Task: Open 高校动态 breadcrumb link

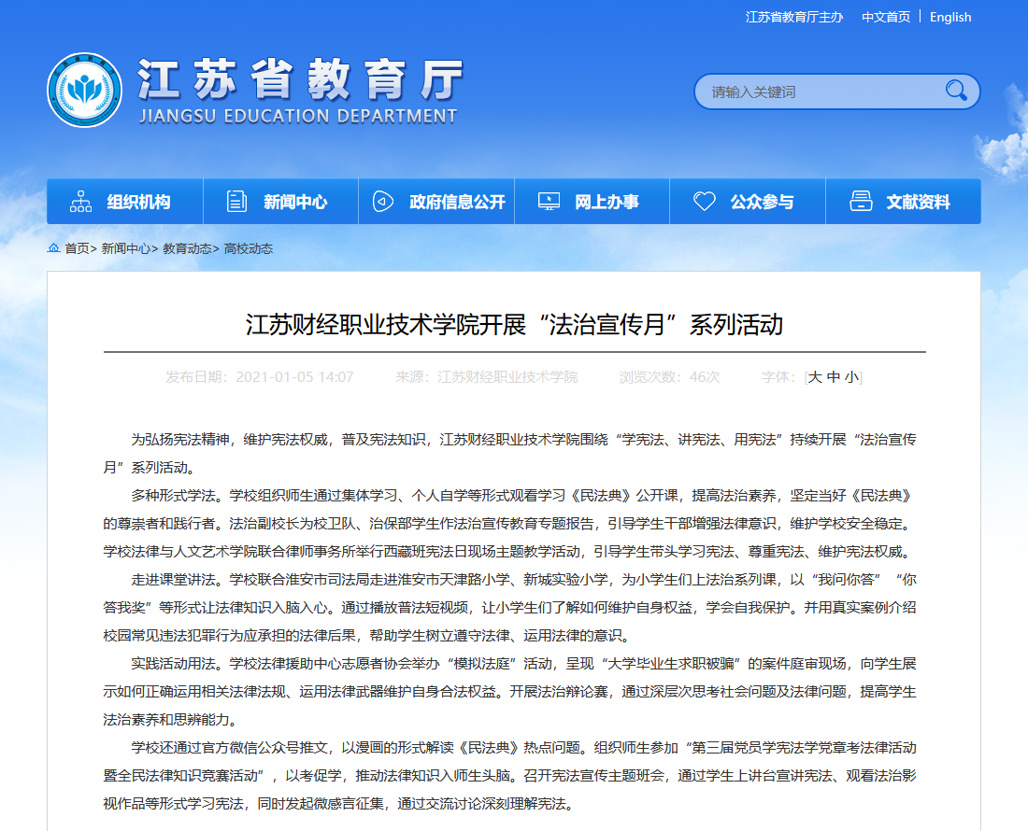Action: point(249,248)
